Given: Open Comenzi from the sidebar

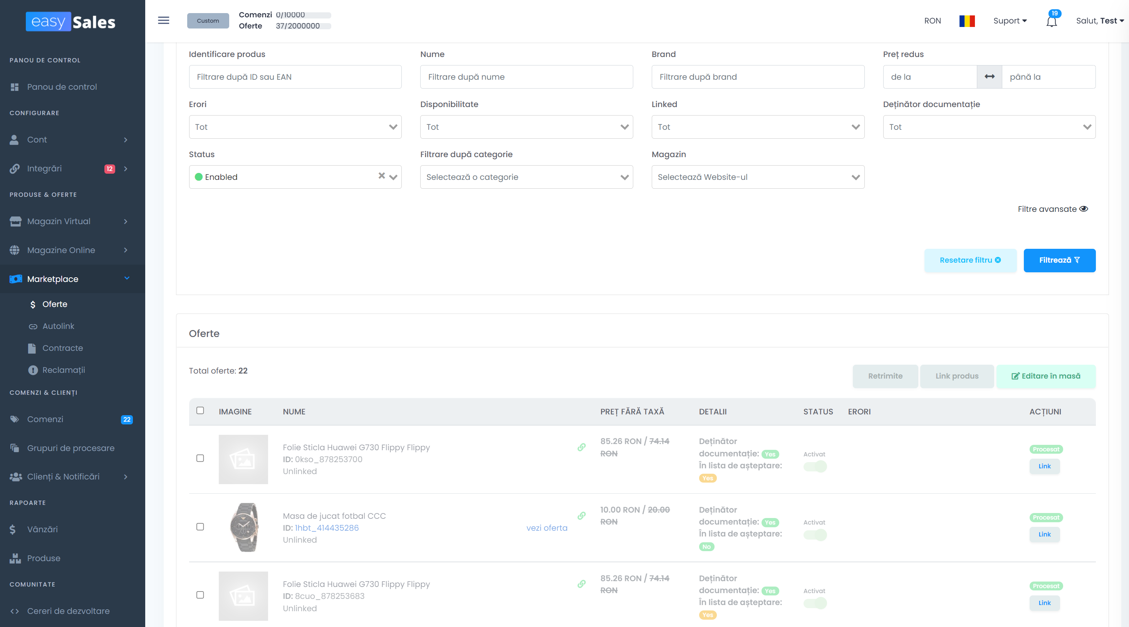Looking at the screenshot, I should 45,419.
